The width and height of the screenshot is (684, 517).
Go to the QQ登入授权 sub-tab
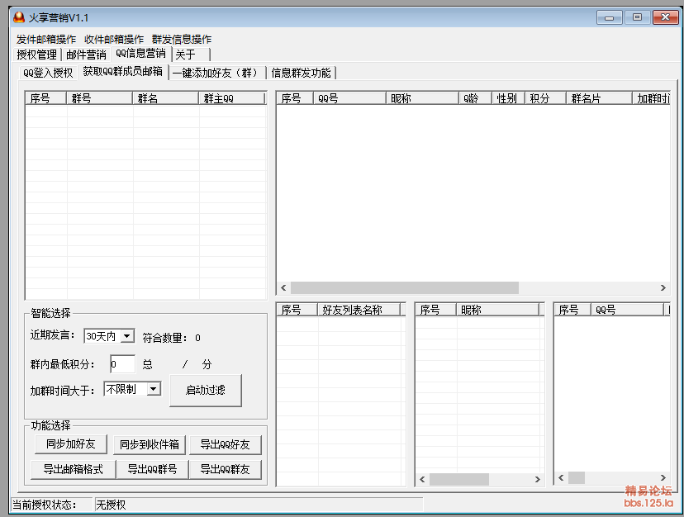(48, 73)
